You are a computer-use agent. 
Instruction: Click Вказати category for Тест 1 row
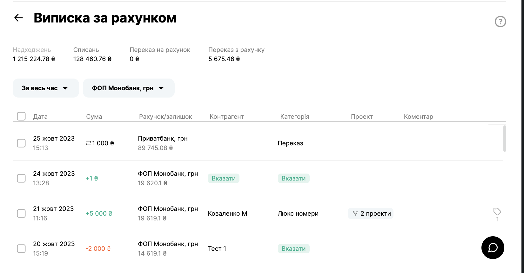point(293,249)
